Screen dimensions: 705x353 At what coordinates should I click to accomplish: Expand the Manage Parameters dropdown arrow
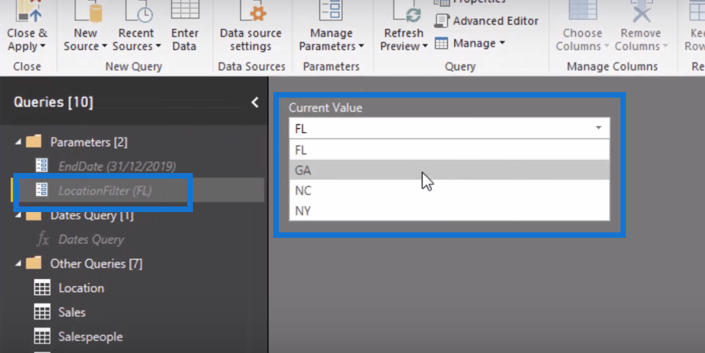[361, 46]
